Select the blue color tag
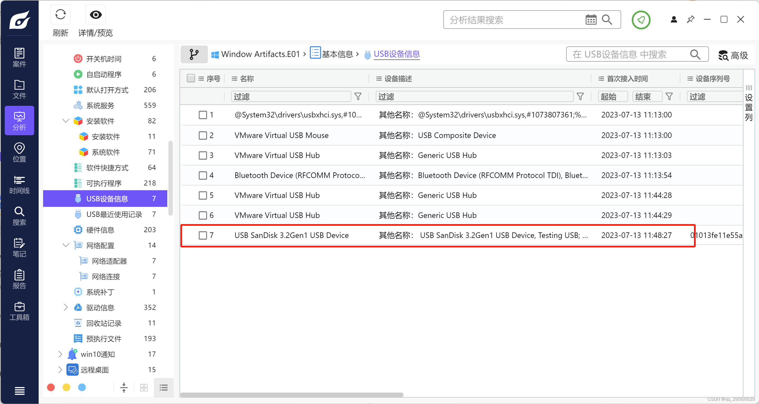This screenshot has width=759, height=404. pos(82,388)
